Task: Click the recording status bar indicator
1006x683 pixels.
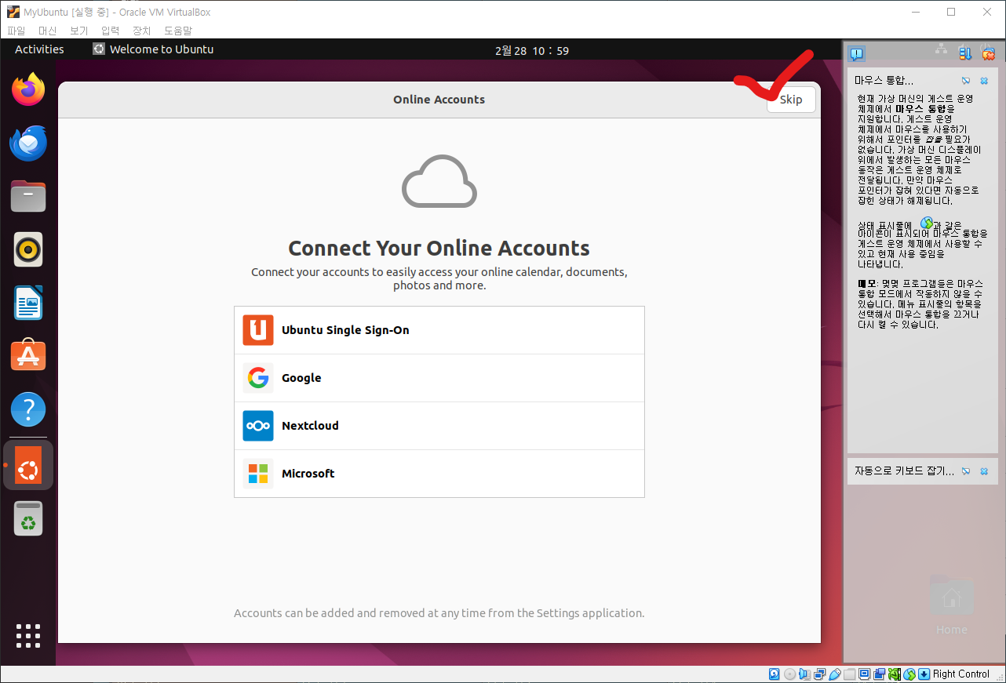Action: 880,674
